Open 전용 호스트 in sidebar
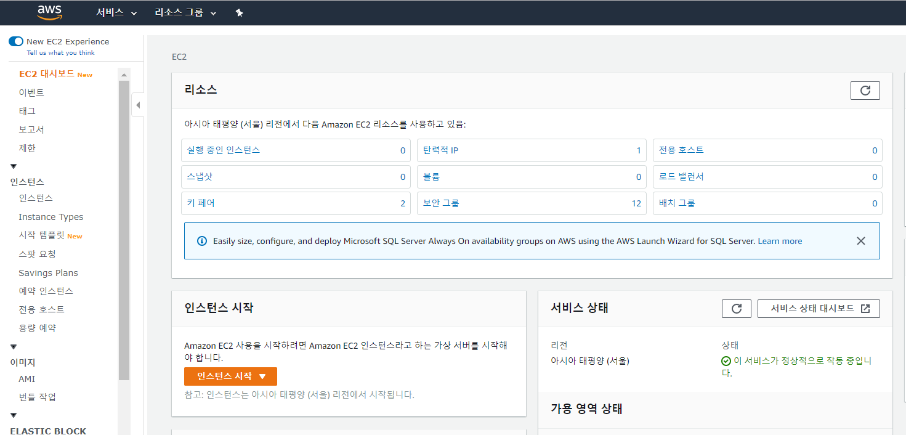906x435 pixels. (41, 309)
